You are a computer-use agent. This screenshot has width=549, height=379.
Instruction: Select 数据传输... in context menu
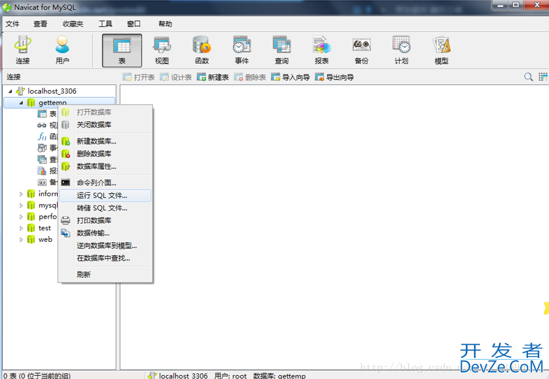pos(105,233)
